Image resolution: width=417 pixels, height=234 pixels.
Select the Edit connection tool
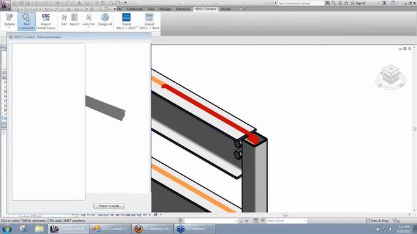pyautogui.click(x=64, y=19)
